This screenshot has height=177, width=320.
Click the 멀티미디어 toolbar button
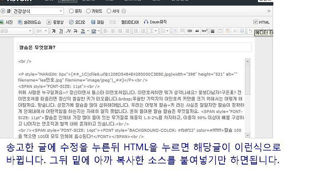pos(130,22)
